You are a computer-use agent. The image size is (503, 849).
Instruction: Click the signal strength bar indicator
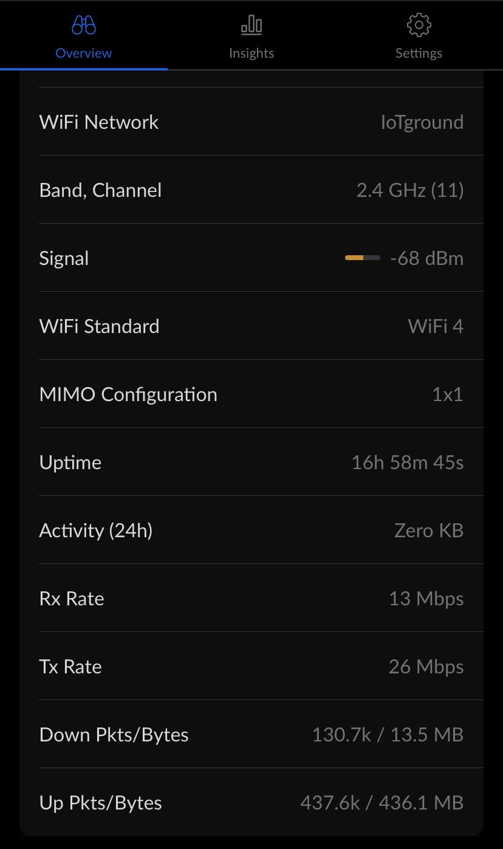[x=363, y=258]
